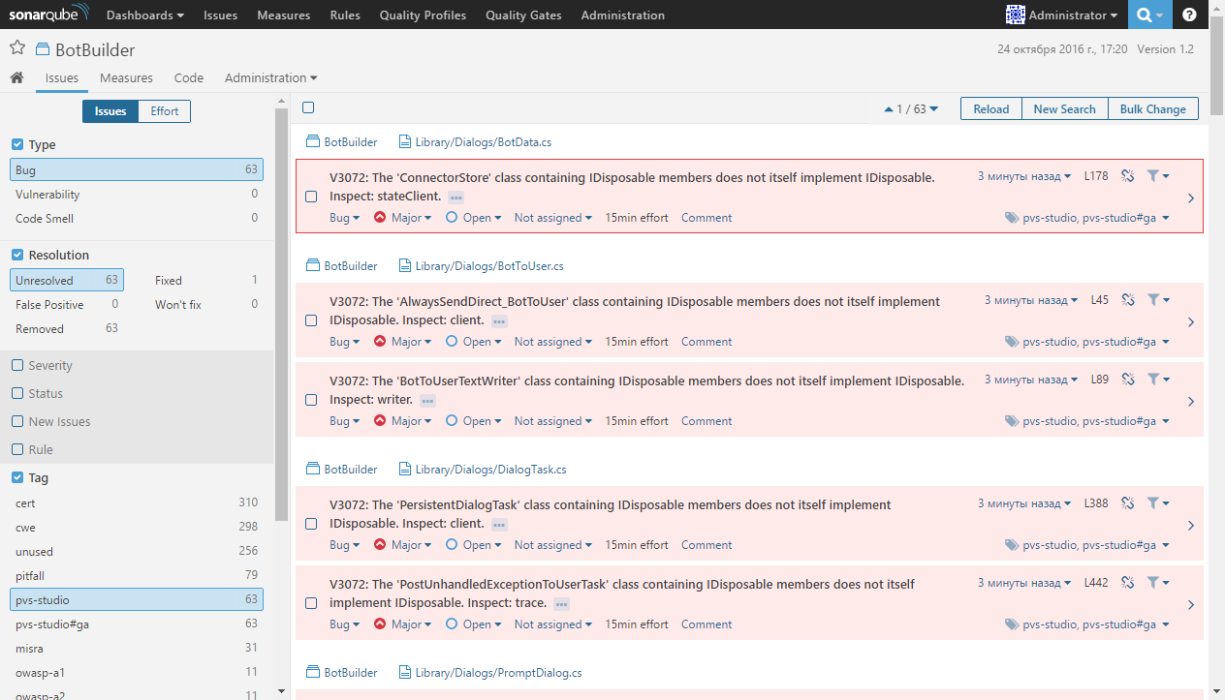
Task: Switch to the Effort tab
Action: point(164,110)
